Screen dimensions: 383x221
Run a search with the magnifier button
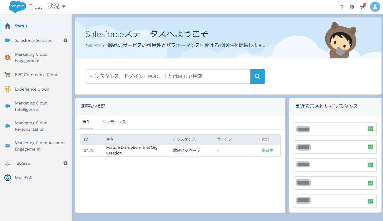pyautogui.click(x=257, y=76)
